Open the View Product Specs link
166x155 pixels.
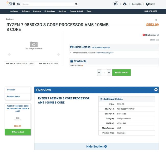pyautogui.click(x=105, y=53)
